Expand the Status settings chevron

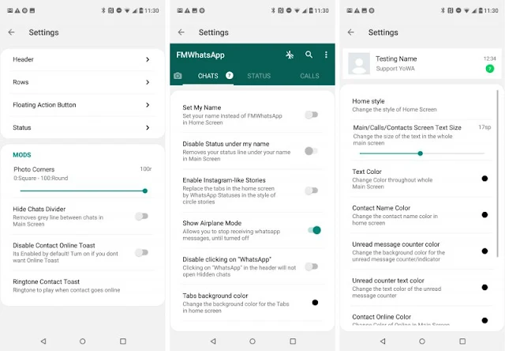[x=148, y=128]
